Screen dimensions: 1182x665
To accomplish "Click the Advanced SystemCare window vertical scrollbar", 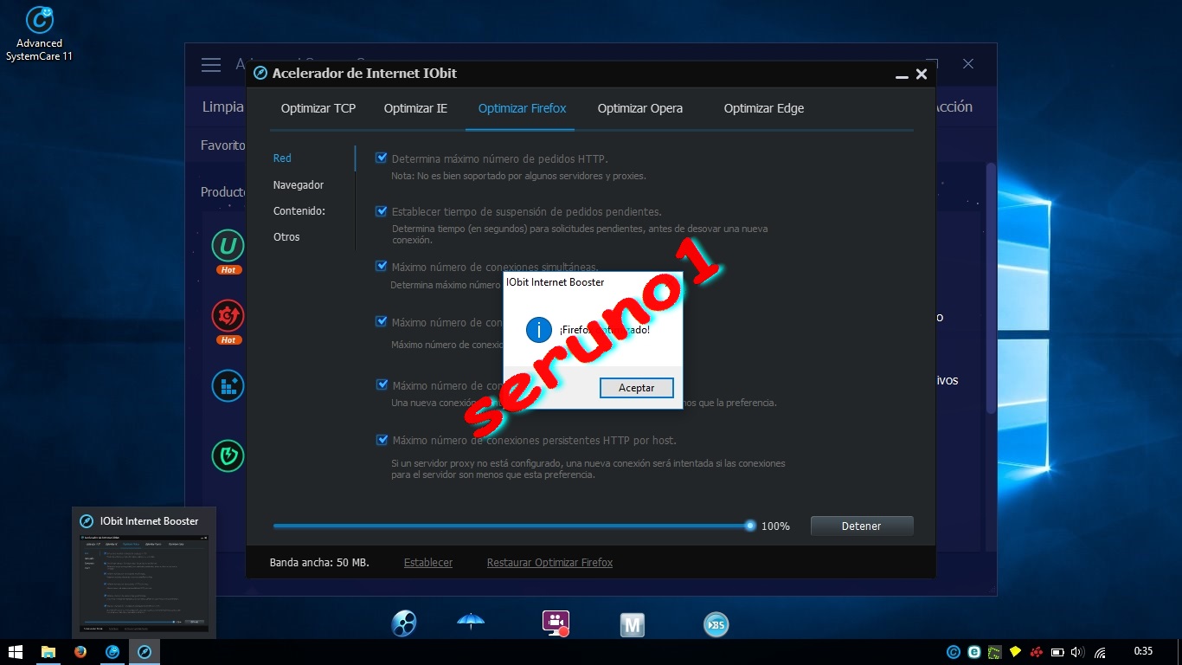I will [x=991, y=288].
